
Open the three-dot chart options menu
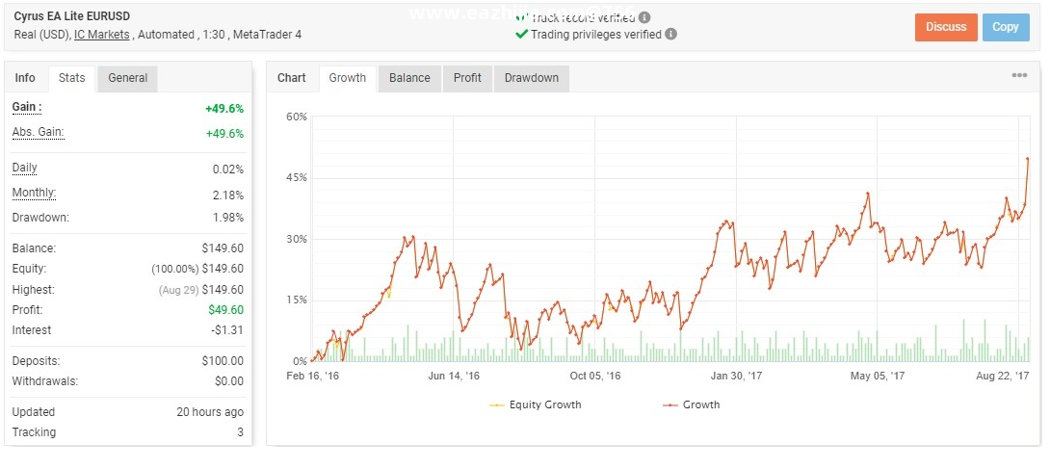1019,76
